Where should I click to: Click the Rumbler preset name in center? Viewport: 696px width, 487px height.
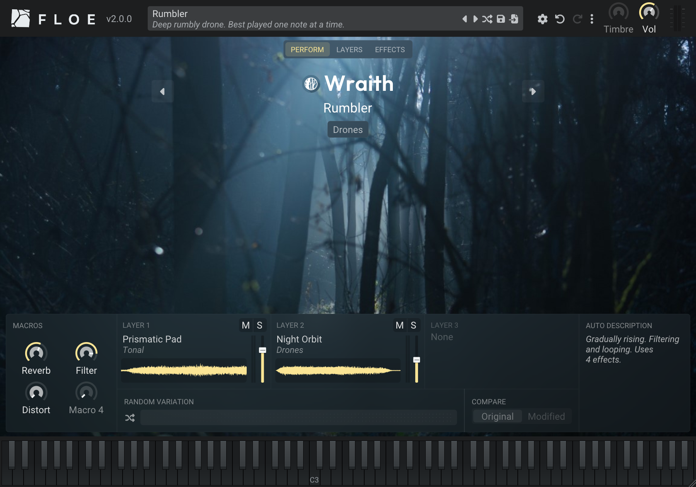(348, 108)
